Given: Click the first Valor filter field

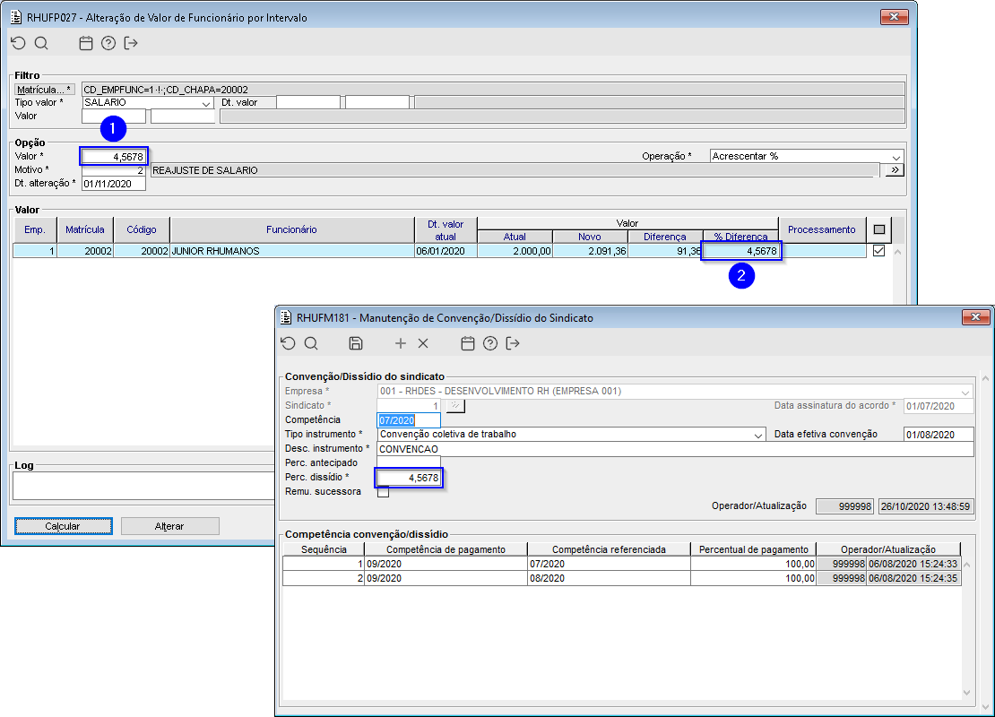Looking at the screenshot, I should (114, 117).
